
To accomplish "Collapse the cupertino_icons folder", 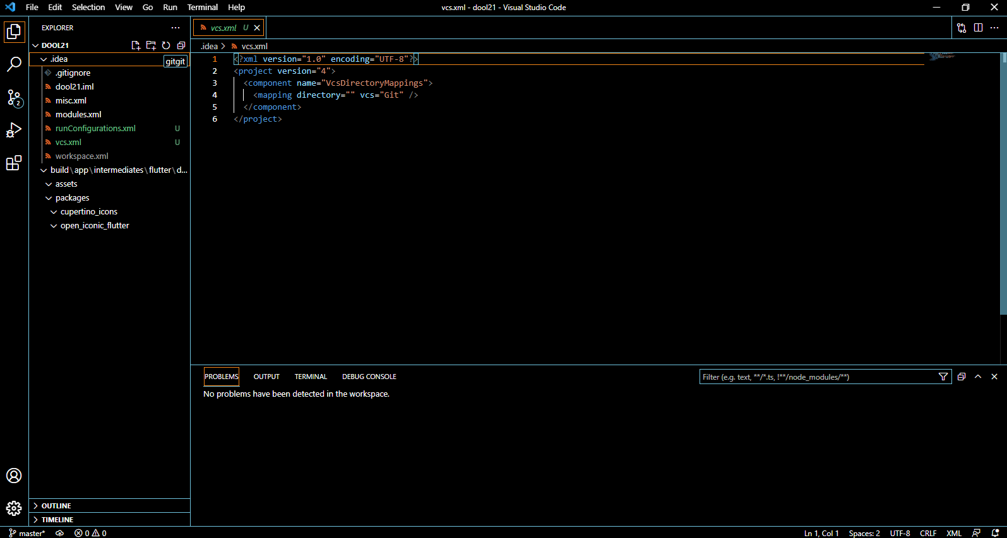I will point(54,212).
